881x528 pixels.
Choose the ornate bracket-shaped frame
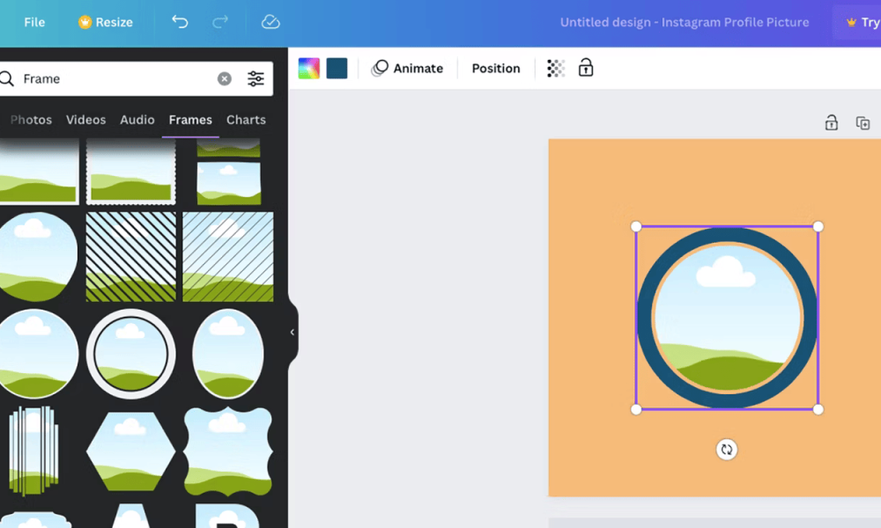tap(228, 451)
